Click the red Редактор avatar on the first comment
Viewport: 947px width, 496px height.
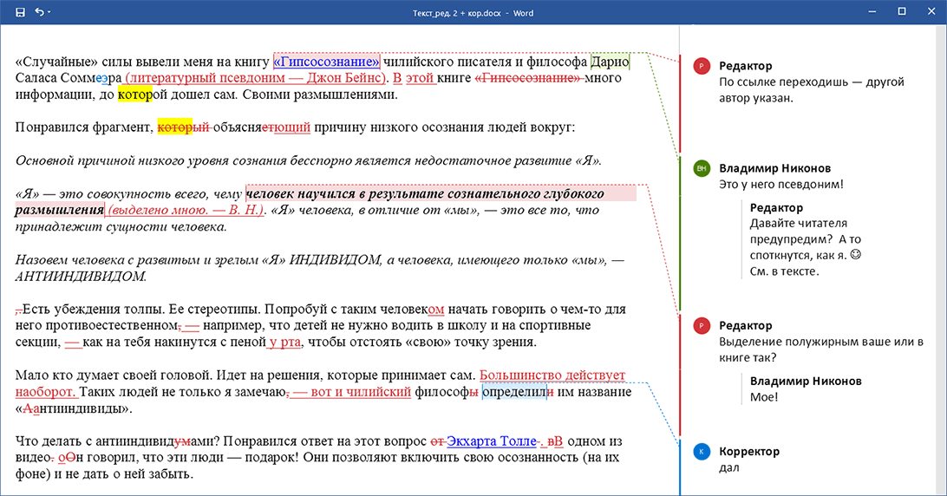(702, 66)
